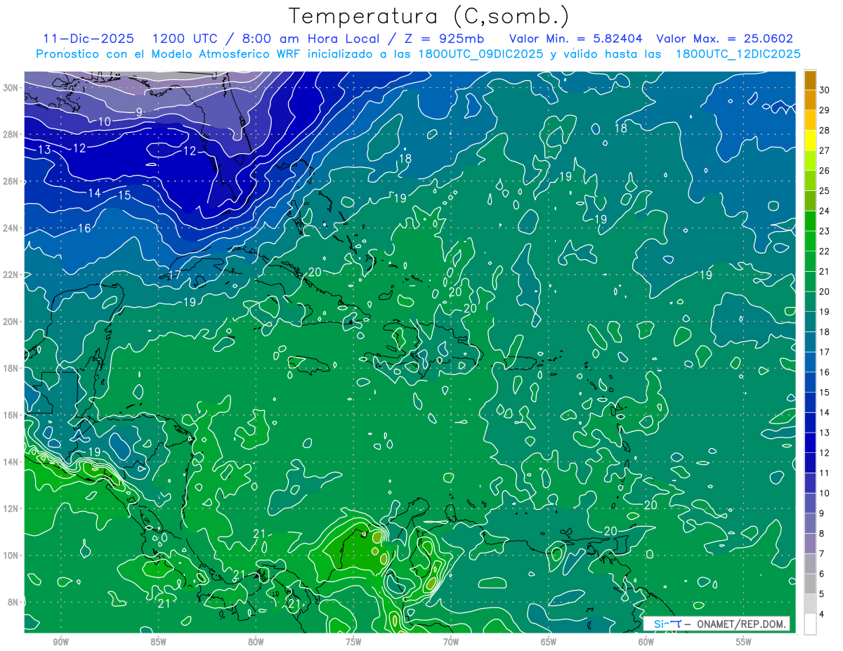The width and height of the screenshot is (843, 651).
Task: Click the valid-until time '1800UTC_12DIC2025'
Action: [738, 54]
